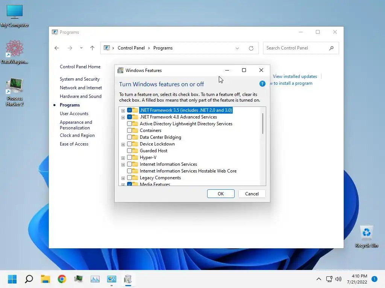Screen dimensions: 385x288
Task: Refresh the Programs window
Action: tap(251, 48)
